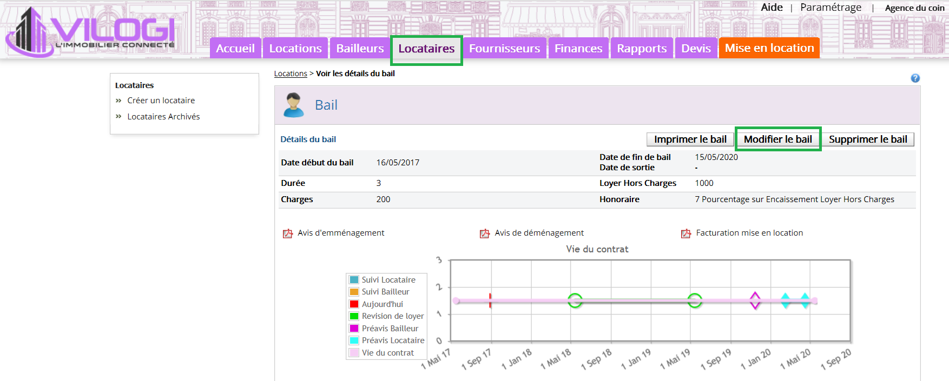The image size is (949, 381).
Task: Click the Suivi Bailleur orange legend swatch
Action: coord(354,292)
